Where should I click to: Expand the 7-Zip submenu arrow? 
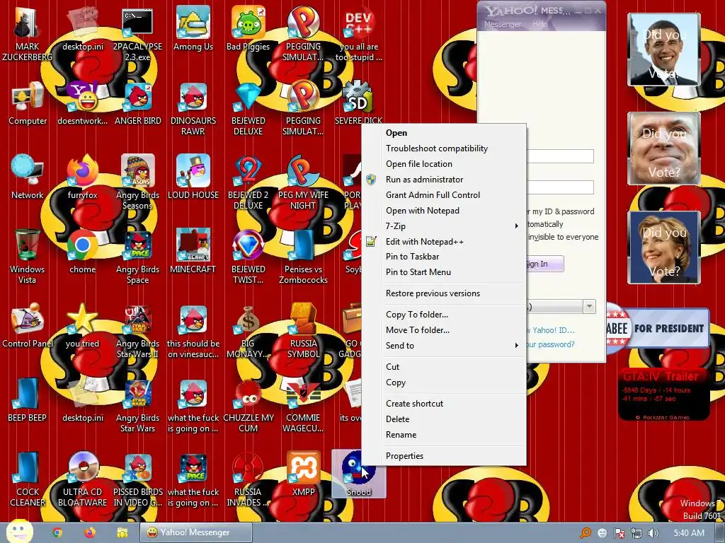(x=516, y=226)
